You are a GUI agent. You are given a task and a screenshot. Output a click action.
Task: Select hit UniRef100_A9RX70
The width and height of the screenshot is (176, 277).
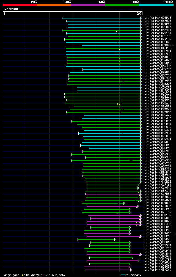click(x=158, y=115)
